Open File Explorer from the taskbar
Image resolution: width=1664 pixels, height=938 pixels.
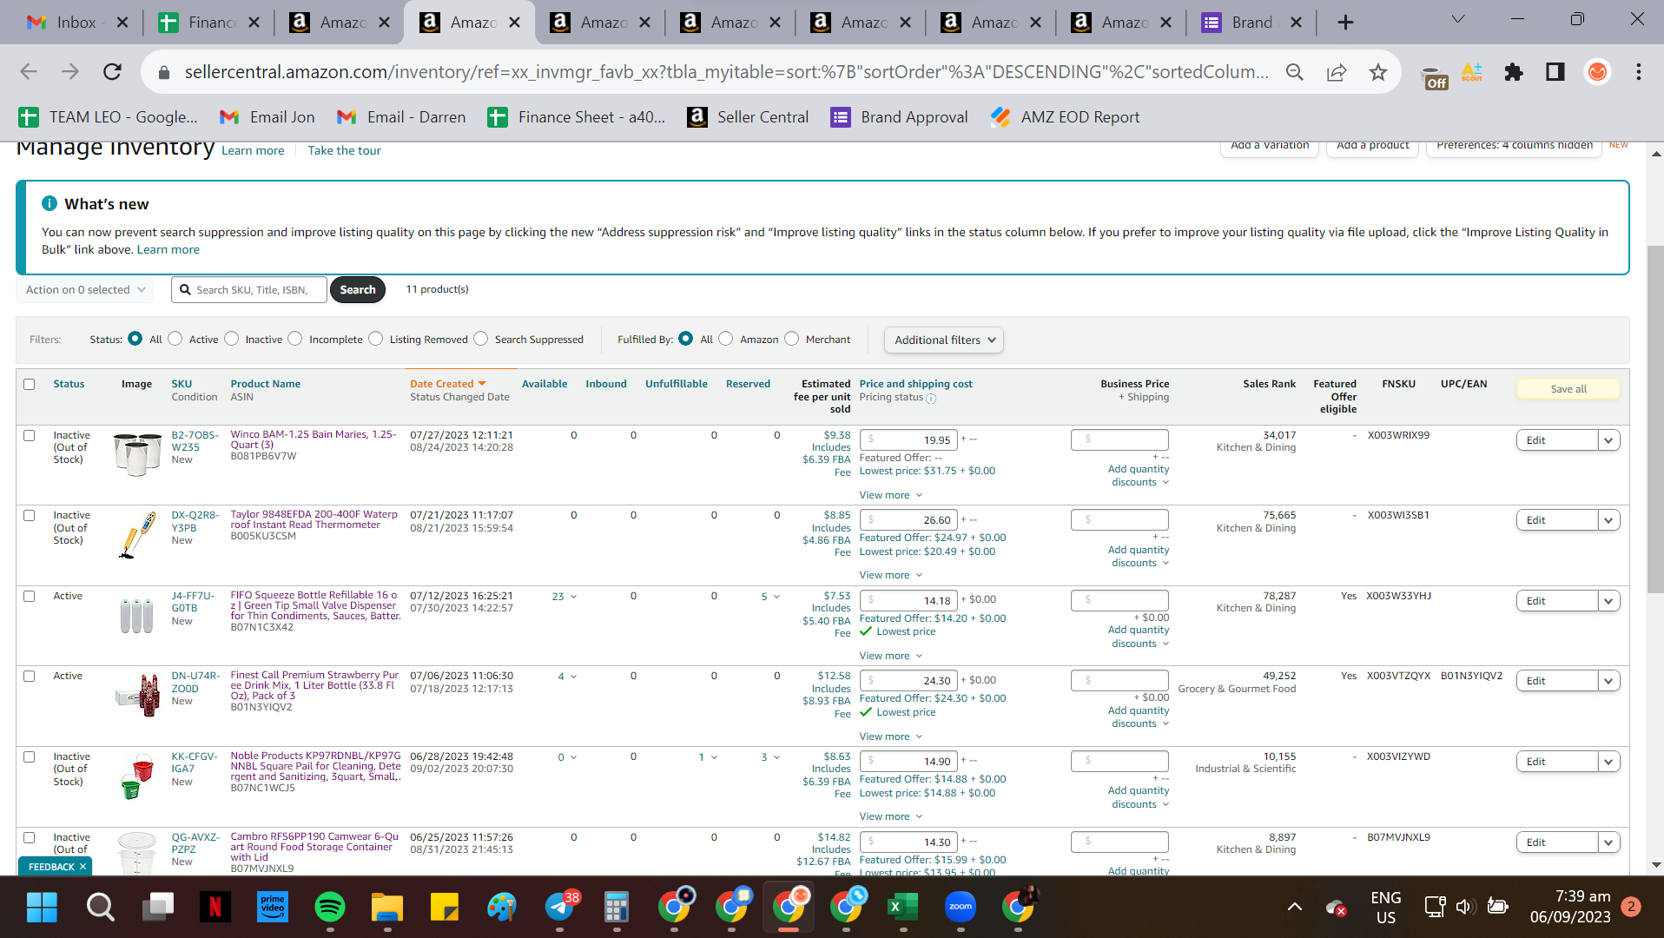[x=387, y=908]
